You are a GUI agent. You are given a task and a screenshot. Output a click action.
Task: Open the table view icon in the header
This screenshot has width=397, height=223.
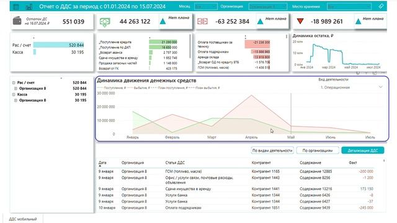16,7
